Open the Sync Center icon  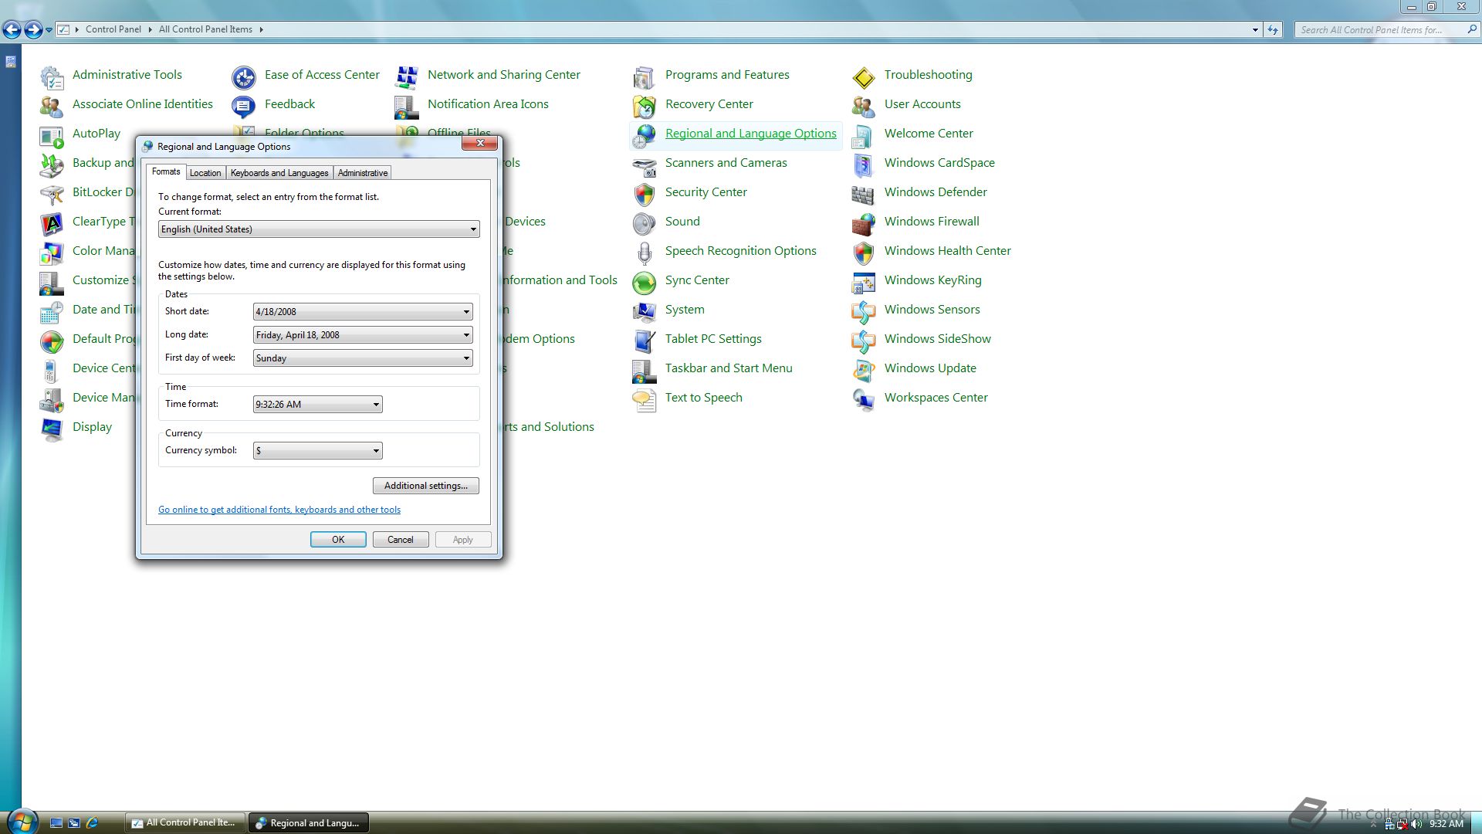click(x=645, y=283)
